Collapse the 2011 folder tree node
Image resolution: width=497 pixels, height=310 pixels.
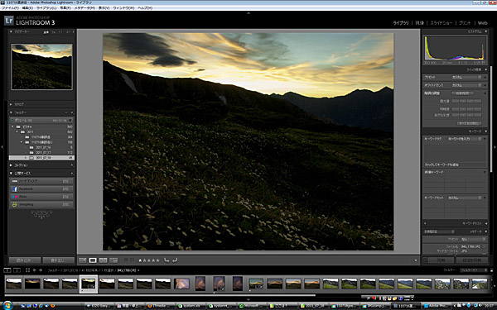(17, 132)
